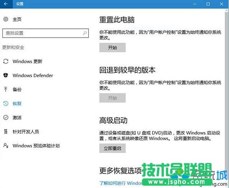Click the 立即重启 button
This screenshot has width=229, height=188.
click(112, 148)
